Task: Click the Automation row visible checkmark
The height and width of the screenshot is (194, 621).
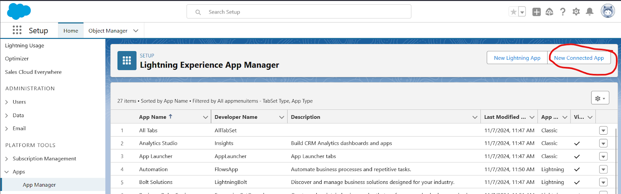Action: pyautogui.click(x=577, y=170)
